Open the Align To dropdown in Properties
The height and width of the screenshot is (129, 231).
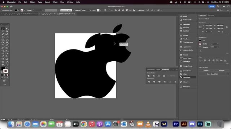click(x=201, y=61)
